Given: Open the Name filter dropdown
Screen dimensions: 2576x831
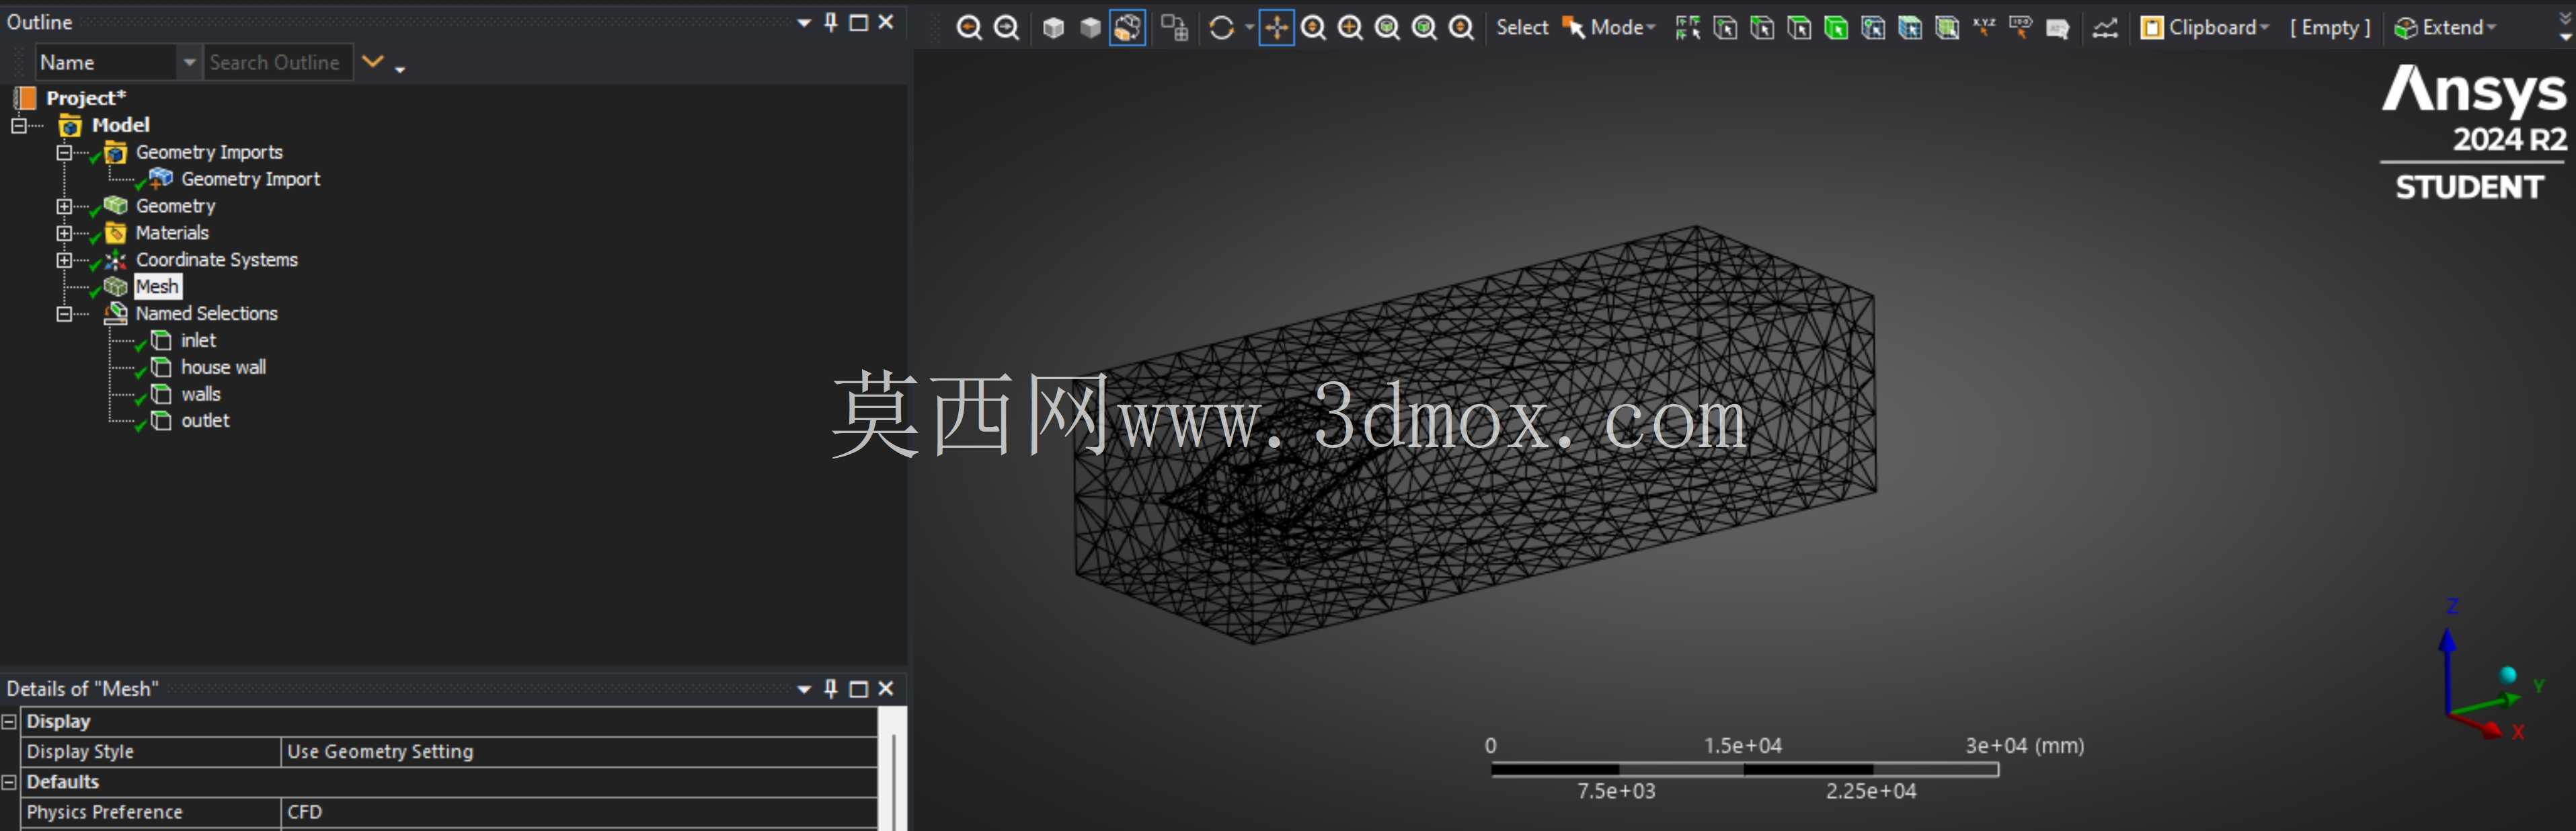Looking at the screenshot, I should tap(189, 62).
